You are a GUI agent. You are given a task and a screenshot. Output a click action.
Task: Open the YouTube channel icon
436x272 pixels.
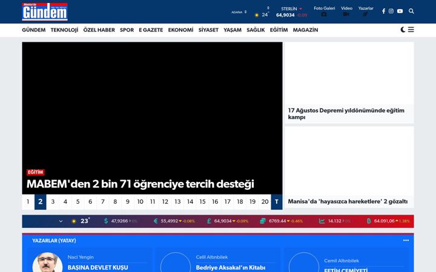point(400,11)
